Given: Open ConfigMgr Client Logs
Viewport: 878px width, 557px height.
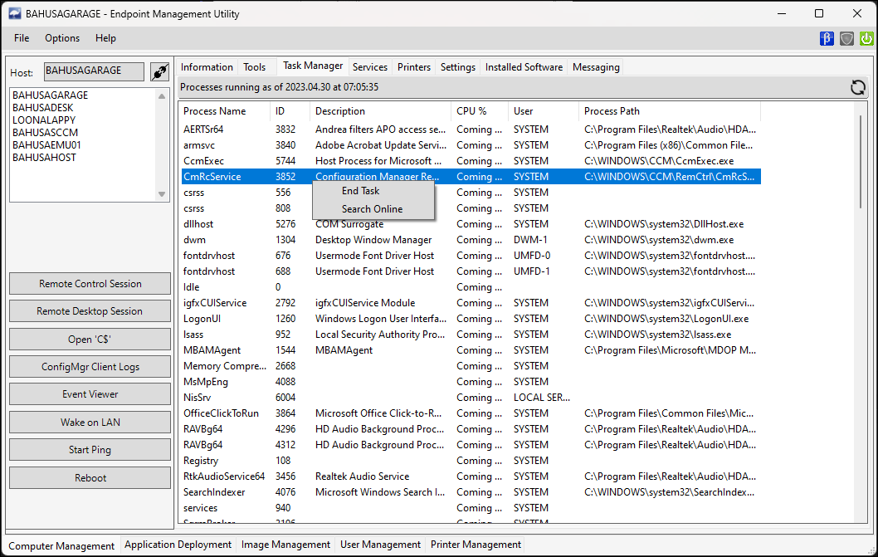Looking at the screenshot, I should tap(90, 367).
